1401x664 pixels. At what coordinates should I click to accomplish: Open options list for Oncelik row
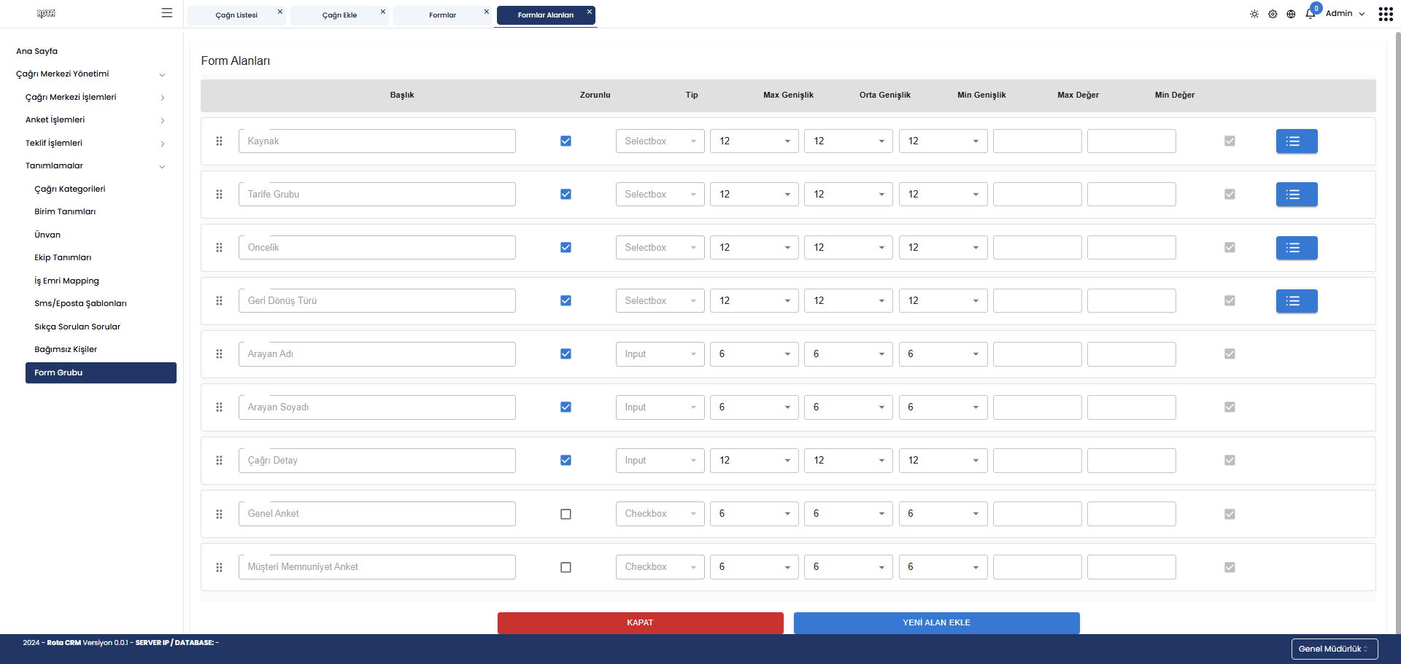coord(1297,248)
